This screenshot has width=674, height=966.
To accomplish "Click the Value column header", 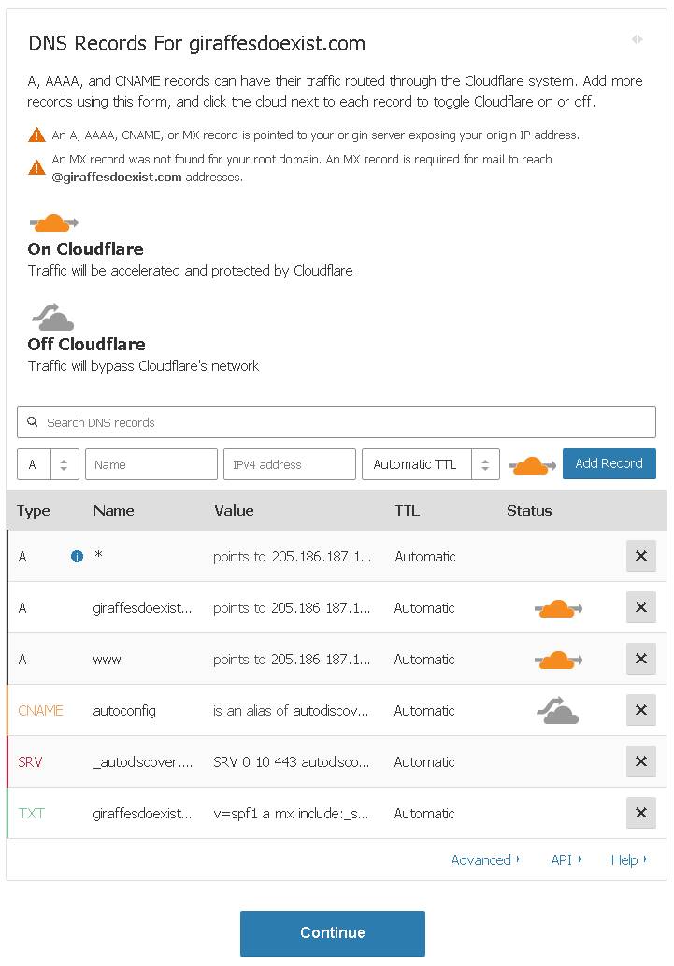I will click(234, 511).
